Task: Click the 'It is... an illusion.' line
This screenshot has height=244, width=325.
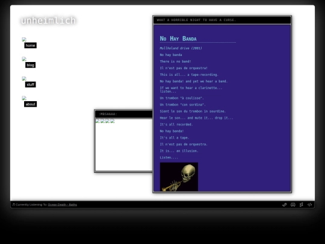Action: pos(179,151)
